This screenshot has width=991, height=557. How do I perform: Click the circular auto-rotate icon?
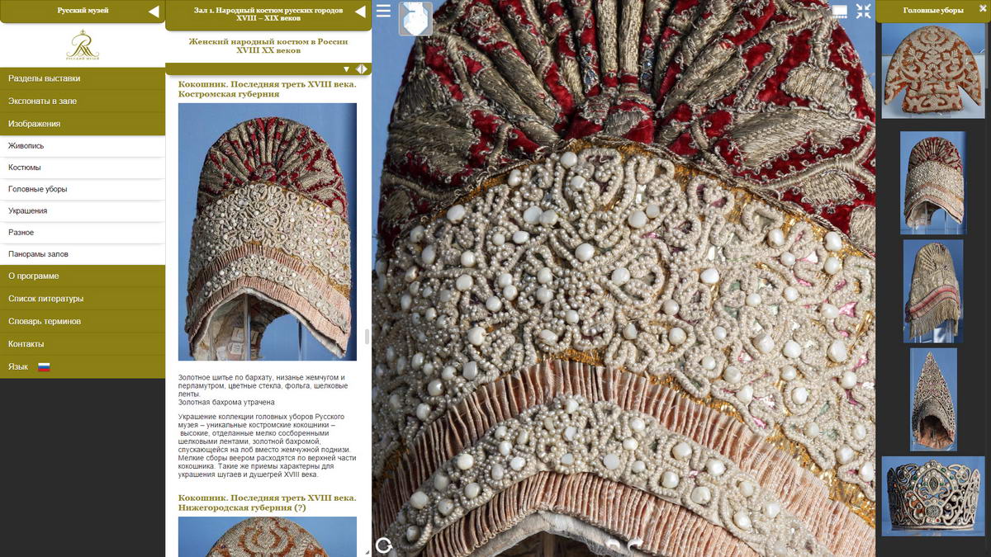coord(383,545)
